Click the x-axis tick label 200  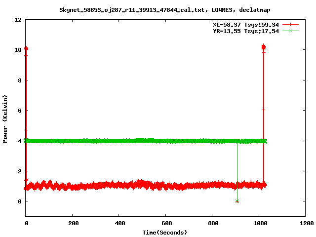tap(74, 223)
